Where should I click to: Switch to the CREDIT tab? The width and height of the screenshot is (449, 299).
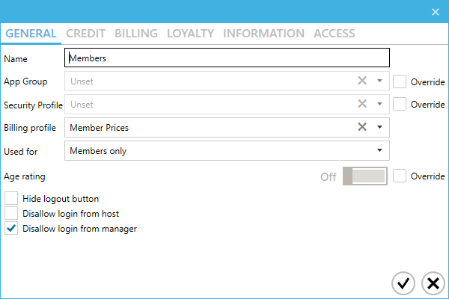pyautogui.click(x=85, y=34)
